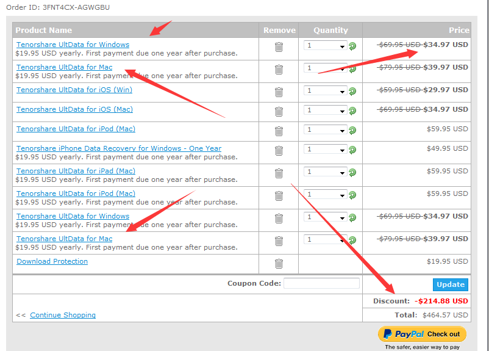Image resolution: width=489 pixels, height=351 pixels.
Task: Click the Order ID 3FNT4CX-AGWGBU text
Action: click(x=58, y=7)
